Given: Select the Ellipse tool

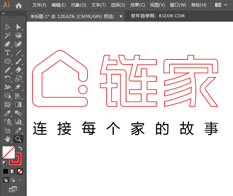Looking at the screenshot, I should (8, 61).
